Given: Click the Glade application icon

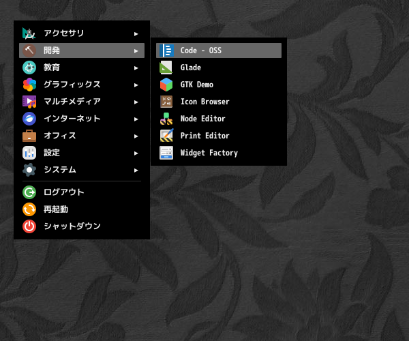Looking at the screenshot, I should (166, 68).
